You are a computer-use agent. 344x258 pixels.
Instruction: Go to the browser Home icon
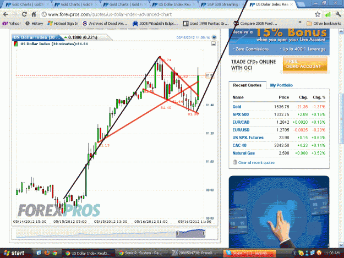coord(34,14)
